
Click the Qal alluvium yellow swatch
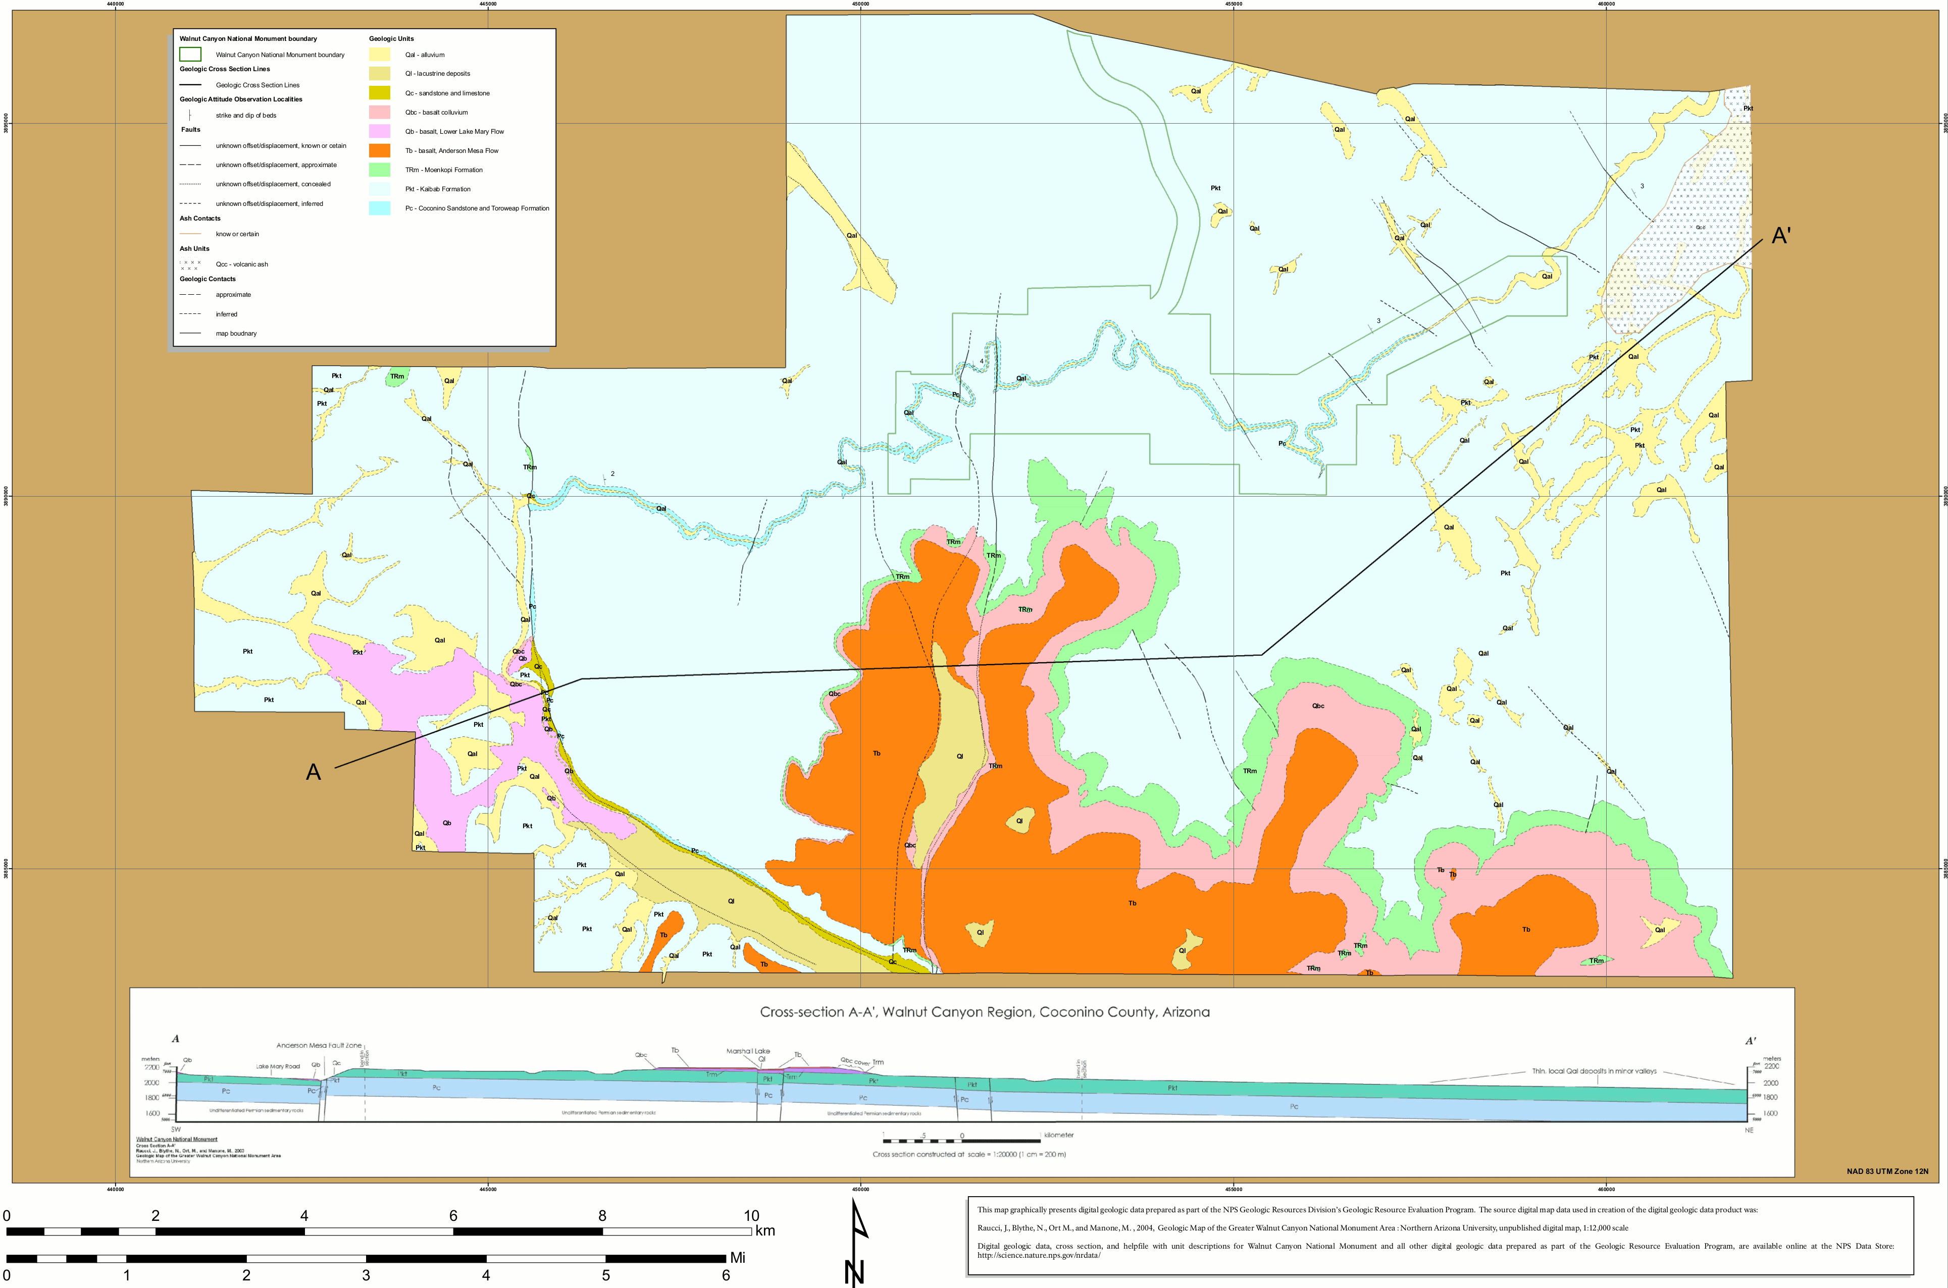tap(380, 55)
